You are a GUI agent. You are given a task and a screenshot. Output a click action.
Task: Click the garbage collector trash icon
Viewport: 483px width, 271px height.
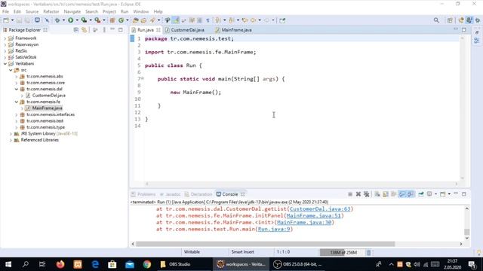369,252
